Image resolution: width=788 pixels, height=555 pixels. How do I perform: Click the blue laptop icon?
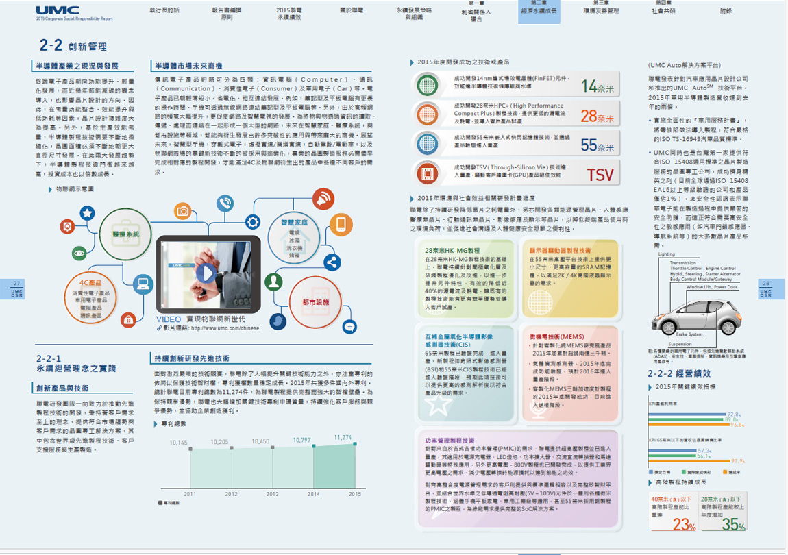pos(143,282)
